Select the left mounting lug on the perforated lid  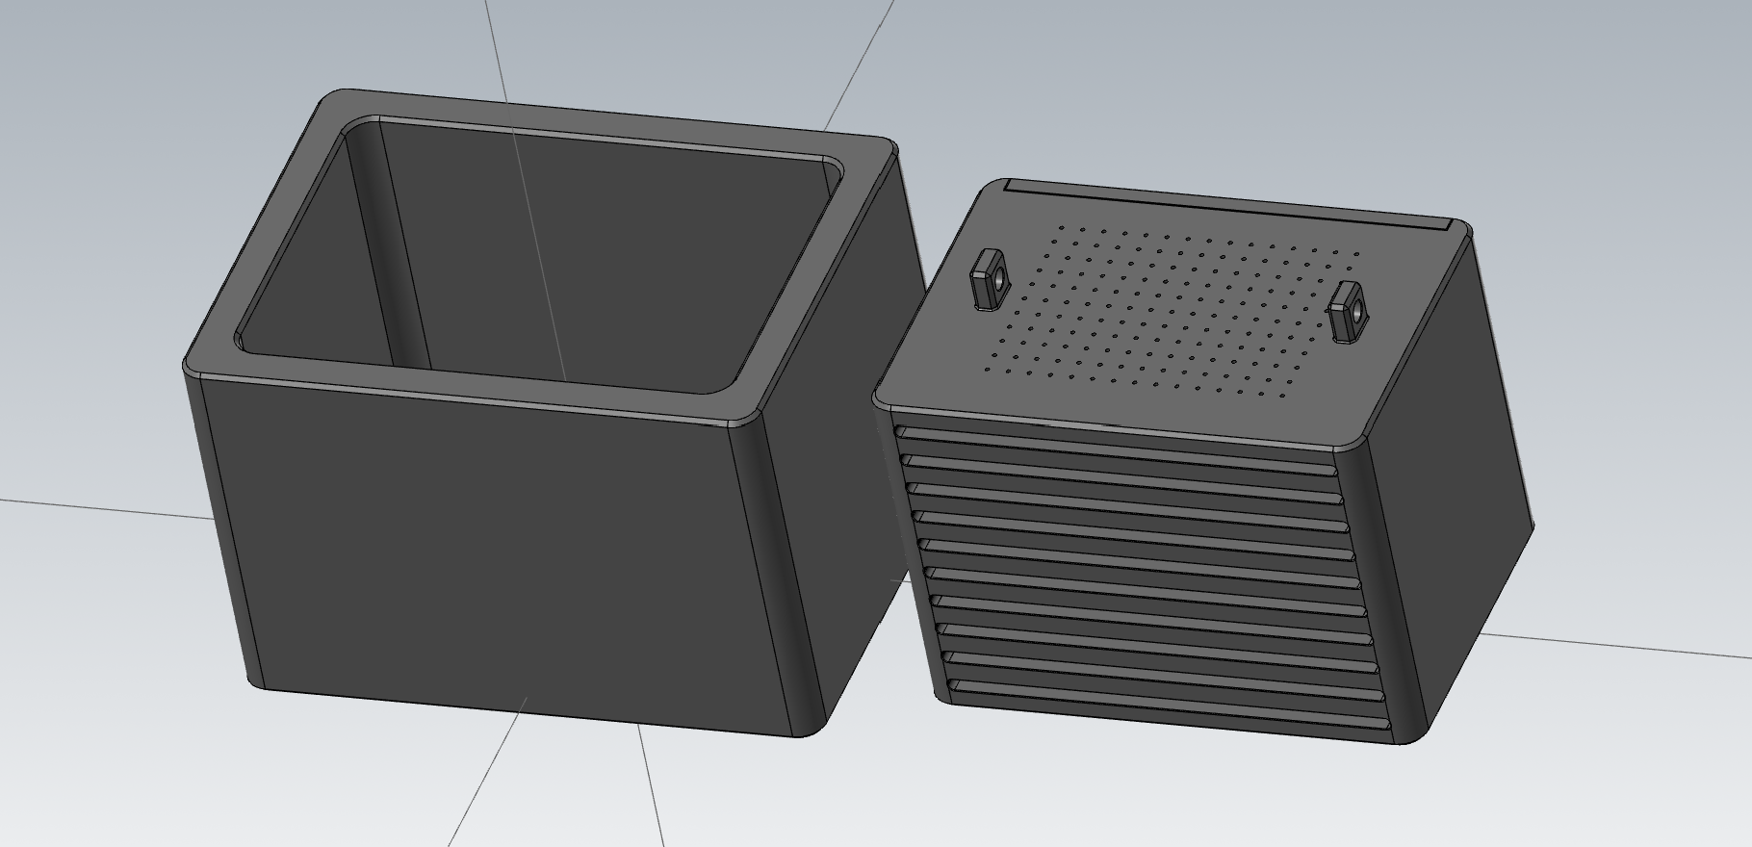point(988,280)
